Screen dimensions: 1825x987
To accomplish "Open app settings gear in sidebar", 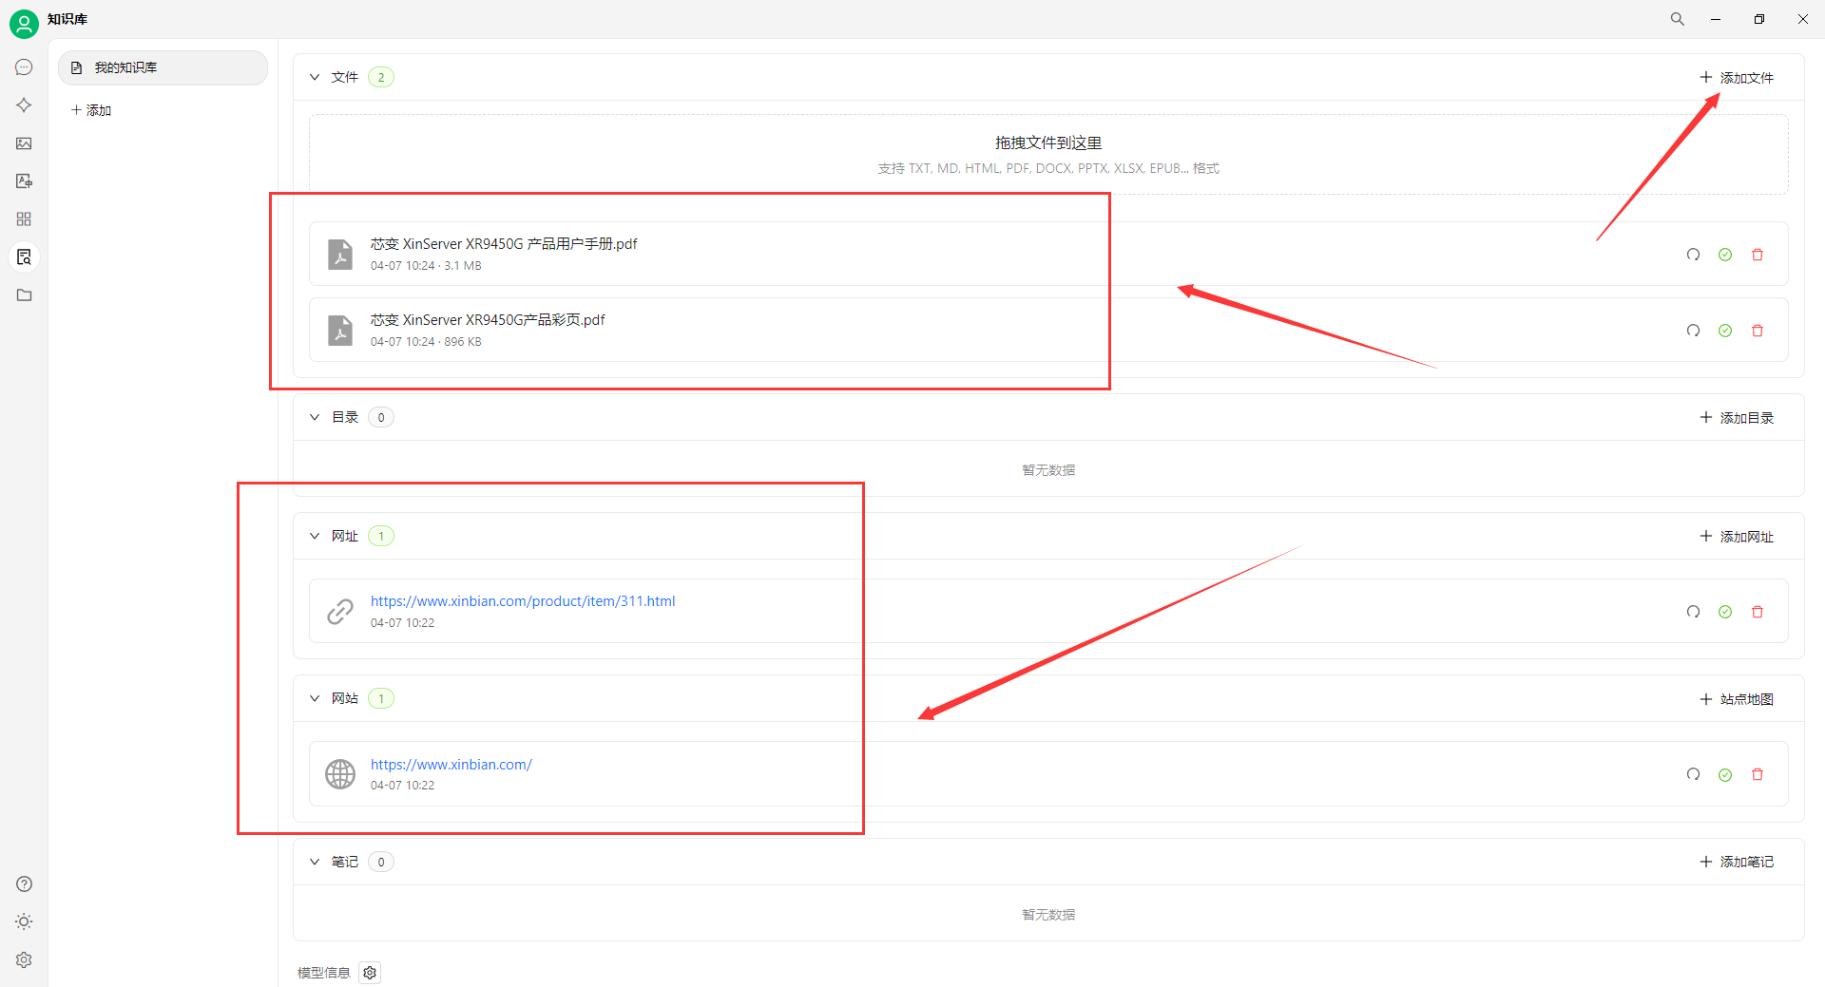I will click(24, 959).
